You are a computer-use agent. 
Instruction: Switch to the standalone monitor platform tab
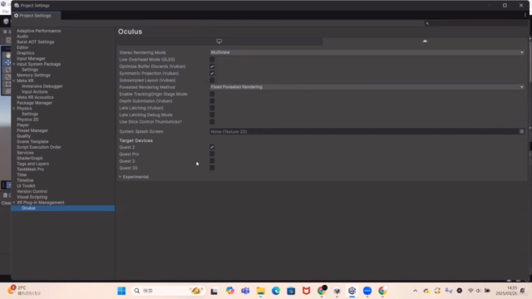(219, 42)
